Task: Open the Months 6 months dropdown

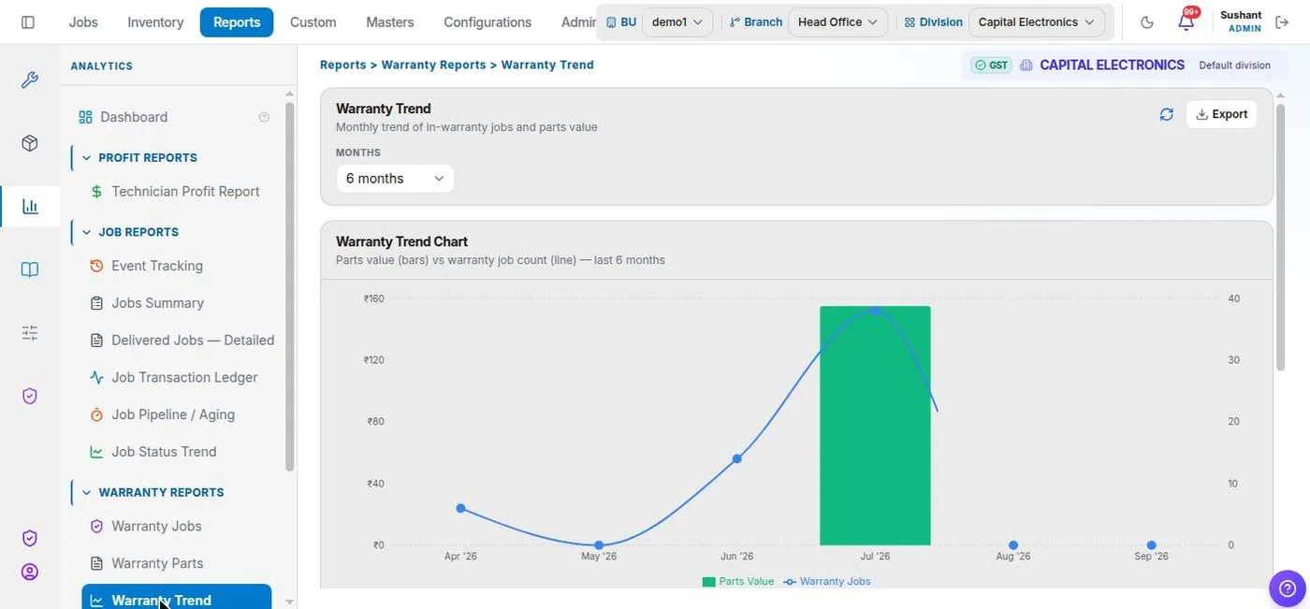Action: [x=394, y=179]
